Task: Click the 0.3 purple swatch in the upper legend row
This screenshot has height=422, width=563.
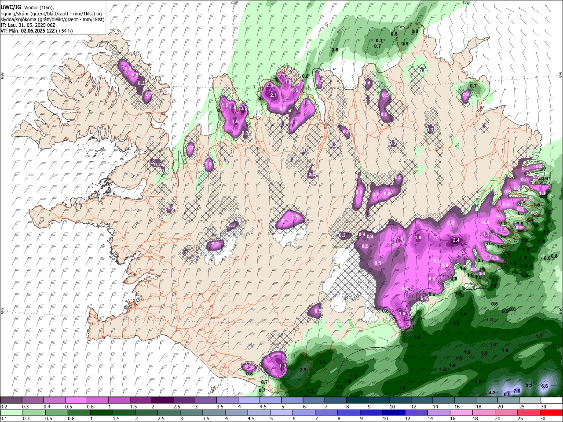Action: tap(33, 400)
